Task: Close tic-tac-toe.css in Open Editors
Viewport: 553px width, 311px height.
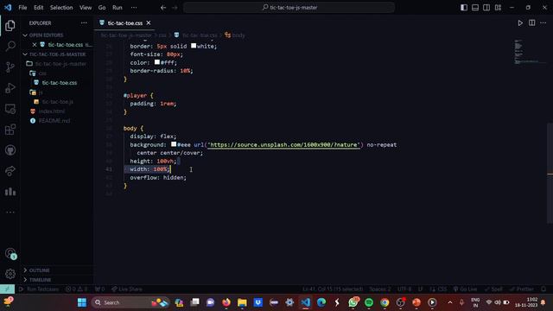Action: 35,45
